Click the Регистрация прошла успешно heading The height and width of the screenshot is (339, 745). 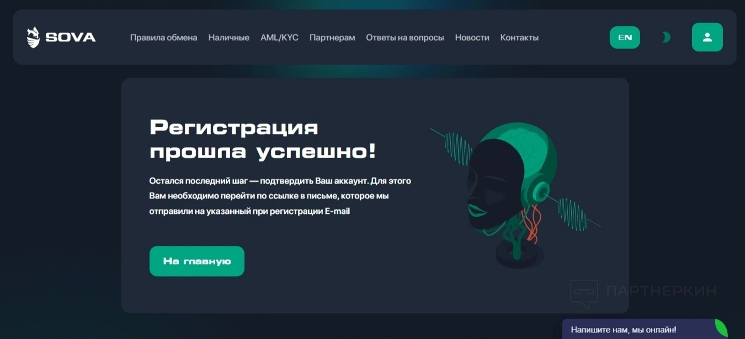coord(263,139)
